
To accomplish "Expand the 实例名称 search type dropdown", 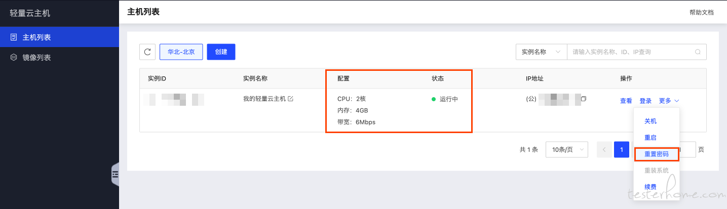I will (541, 52).
